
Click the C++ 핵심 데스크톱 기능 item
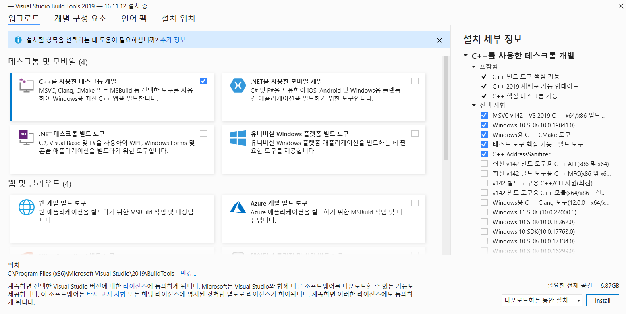(x=525, y=96)
